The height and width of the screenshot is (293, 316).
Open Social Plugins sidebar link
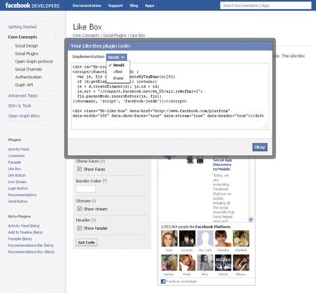coord(26,53)
